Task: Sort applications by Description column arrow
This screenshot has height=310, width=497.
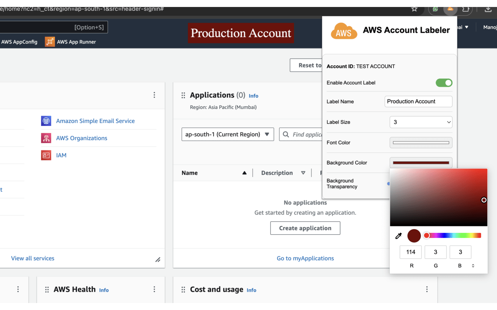Action: [x=303, y=173]
